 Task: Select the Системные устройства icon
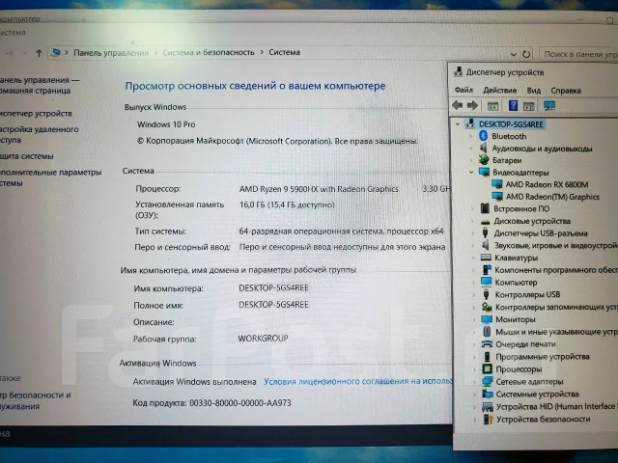(x=488, y=394)
